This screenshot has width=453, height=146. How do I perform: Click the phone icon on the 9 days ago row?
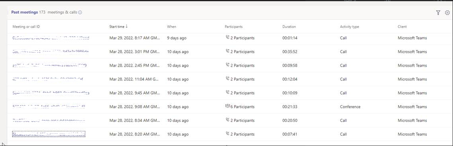point(227,38)
